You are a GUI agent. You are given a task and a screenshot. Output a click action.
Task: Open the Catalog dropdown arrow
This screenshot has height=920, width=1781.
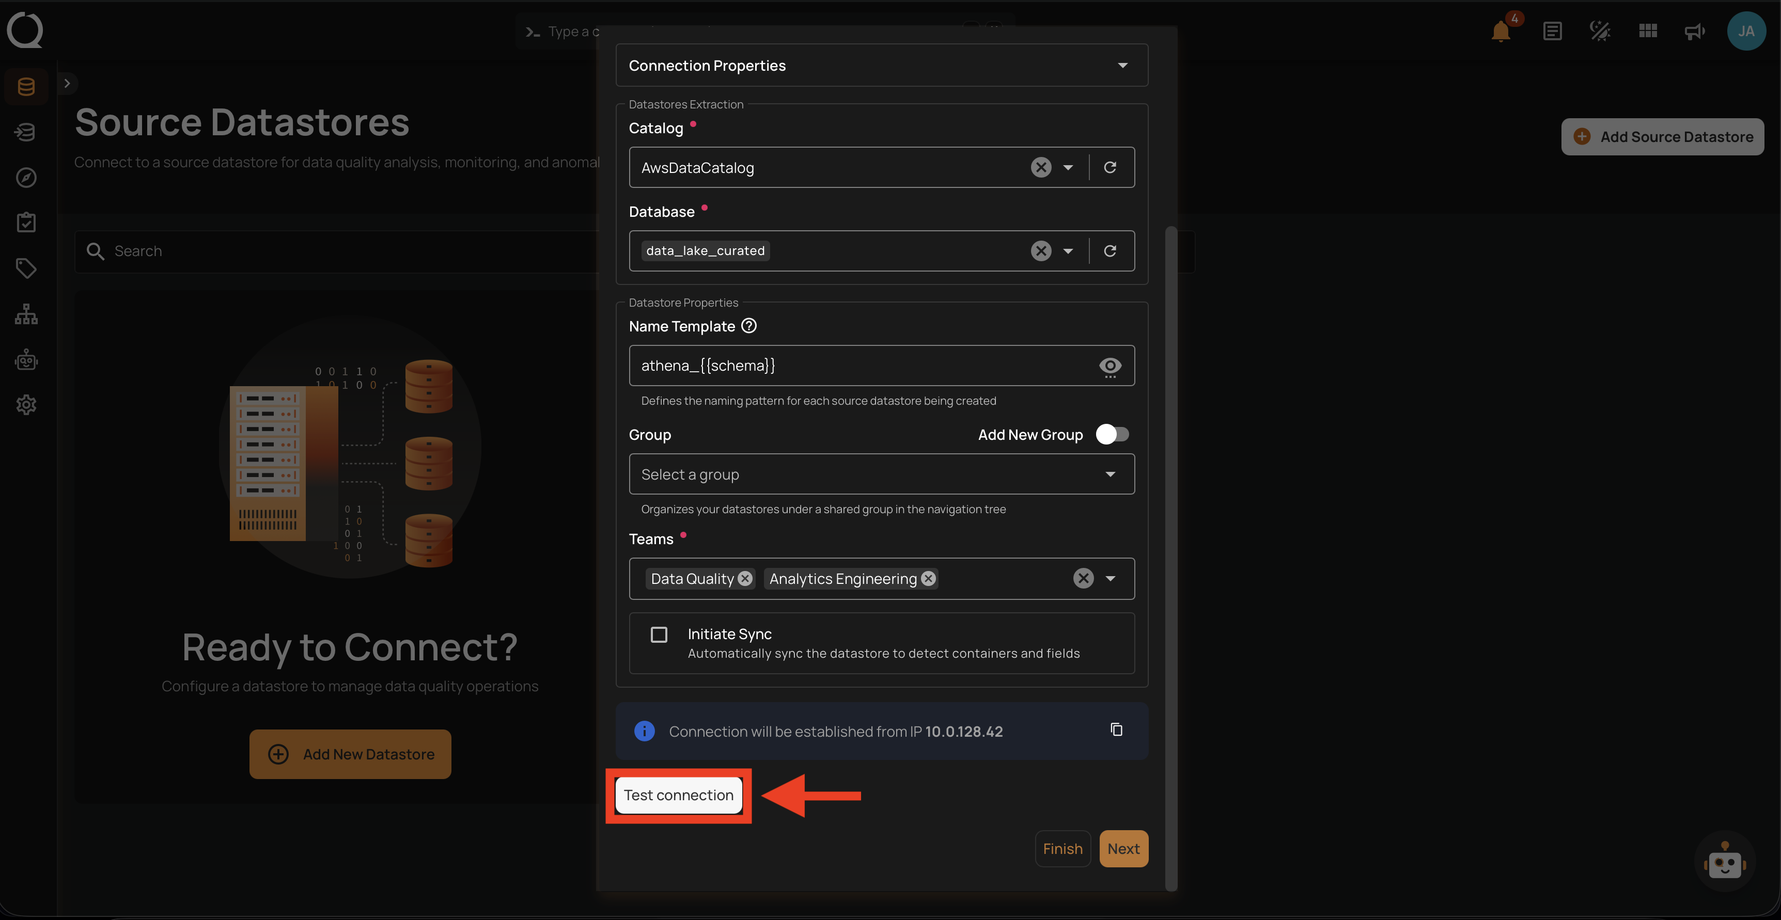[1068, 167]
